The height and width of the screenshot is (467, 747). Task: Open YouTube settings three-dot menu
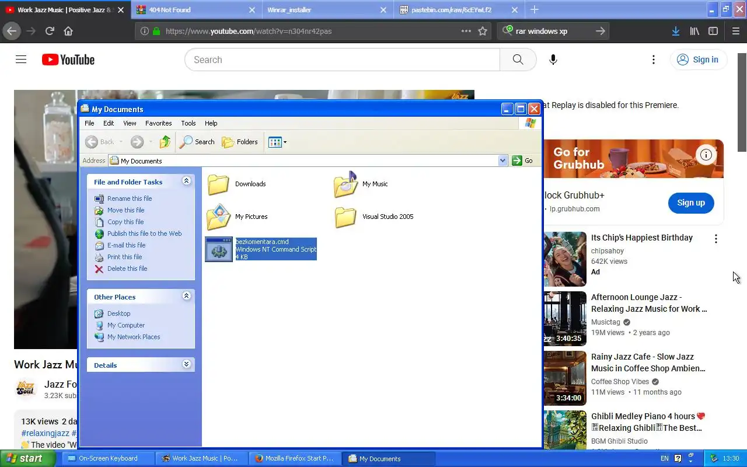654,60
